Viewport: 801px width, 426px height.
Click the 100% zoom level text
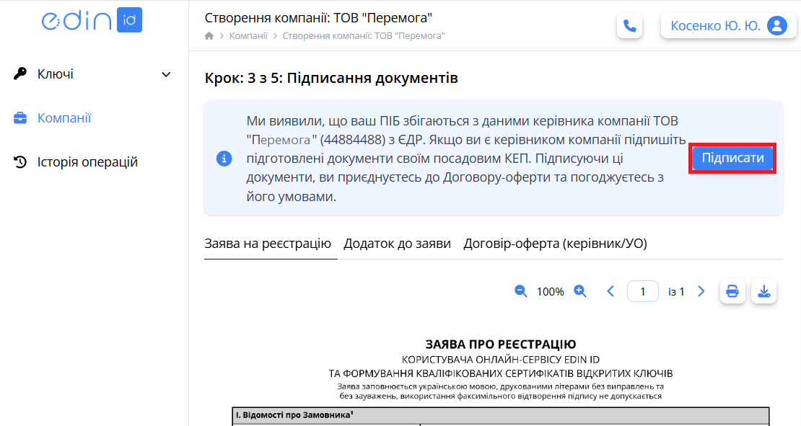tap(550, 292)
